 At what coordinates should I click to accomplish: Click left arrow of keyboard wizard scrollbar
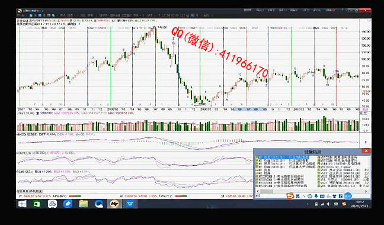[x=258, y=191]
